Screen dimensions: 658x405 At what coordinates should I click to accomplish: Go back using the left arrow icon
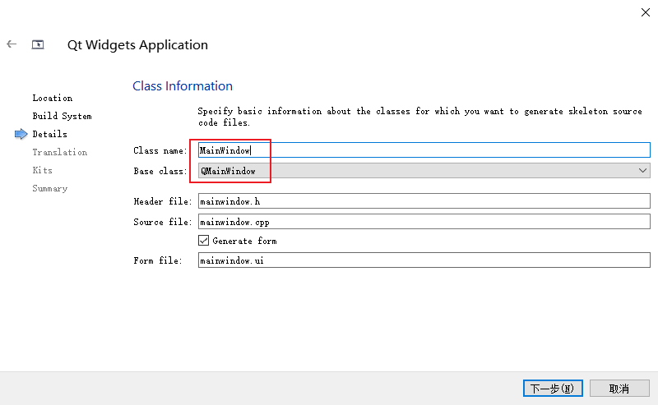[12, 44]
